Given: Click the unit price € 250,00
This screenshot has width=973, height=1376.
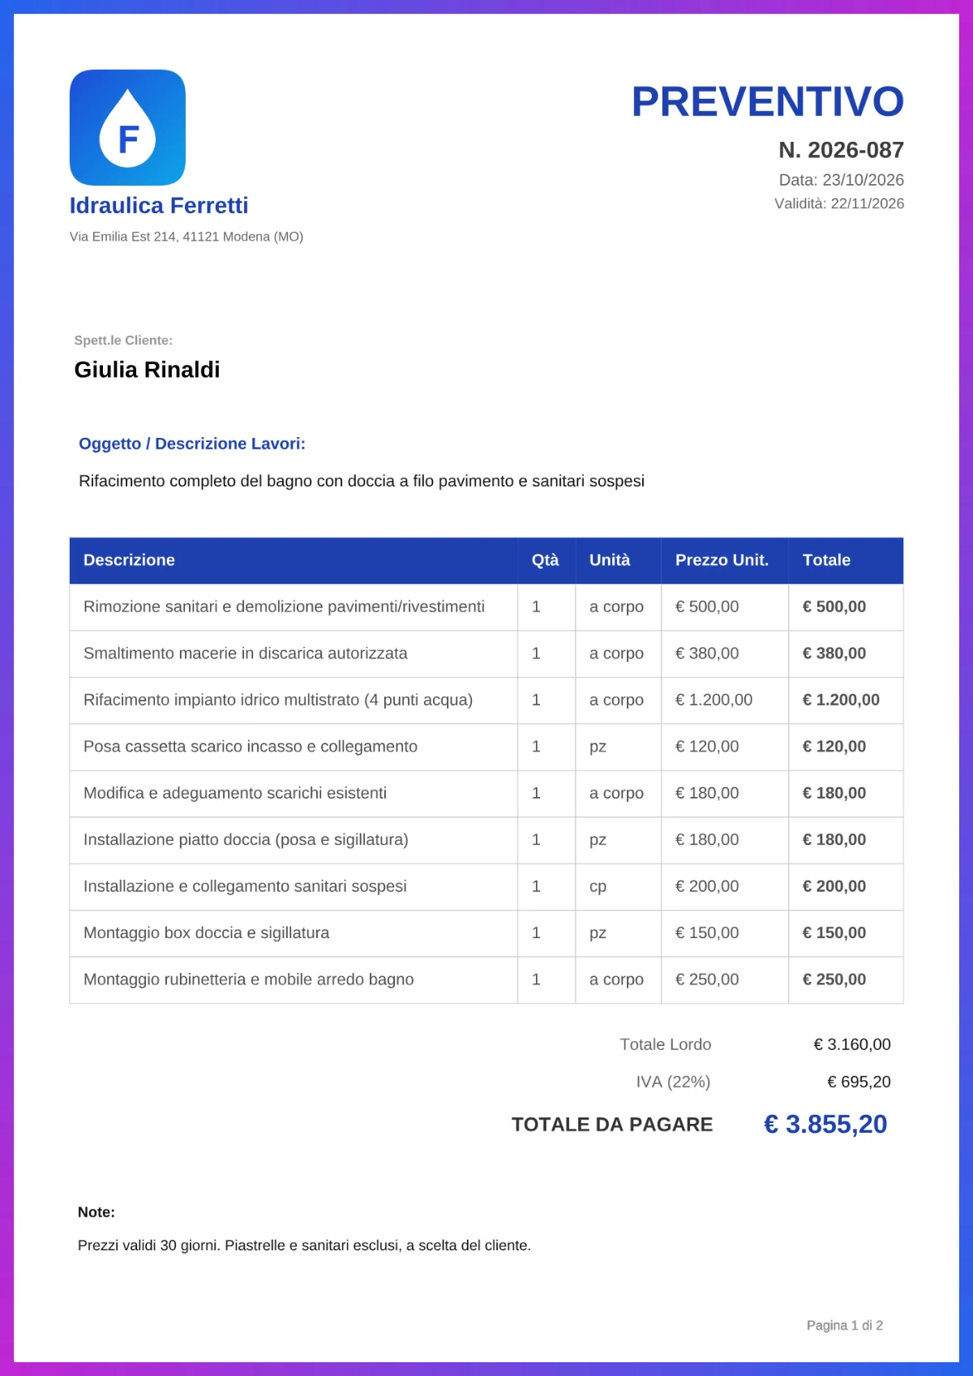Looking at the screenshot, I should coord(707,979).
